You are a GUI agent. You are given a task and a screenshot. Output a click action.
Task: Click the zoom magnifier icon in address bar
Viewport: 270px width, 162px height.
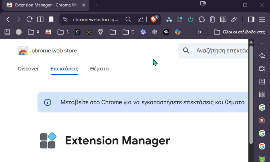pos(128,19)
